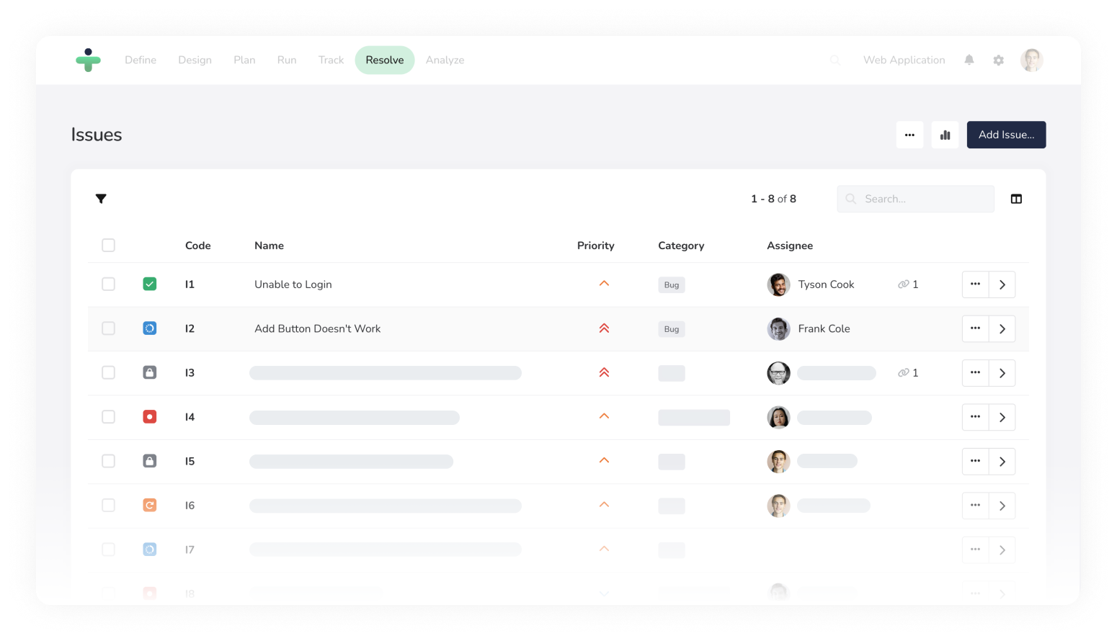Open the ellipsis actions menu for issue I4
The width and height of the screenshot is (1117, 641).
(x=975, y=417)
